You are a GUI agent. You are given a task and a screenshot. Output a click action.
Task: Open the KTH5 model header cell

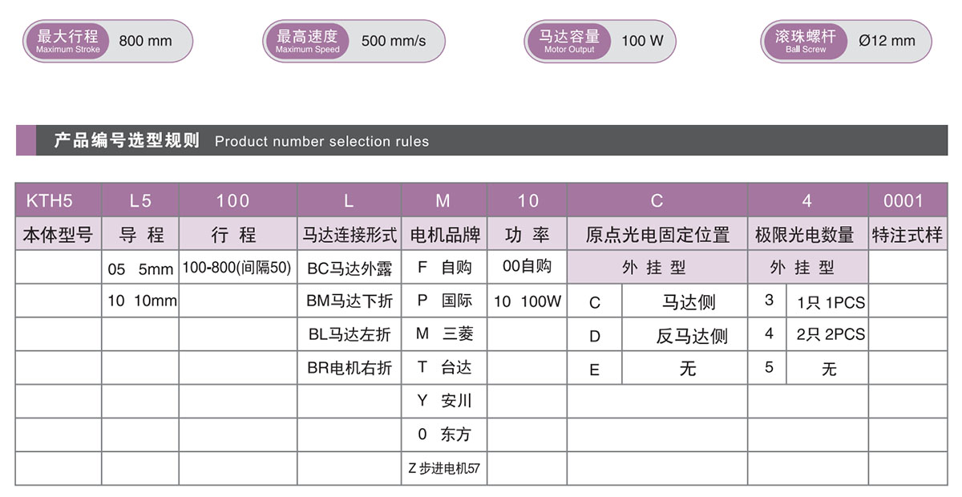57,200
